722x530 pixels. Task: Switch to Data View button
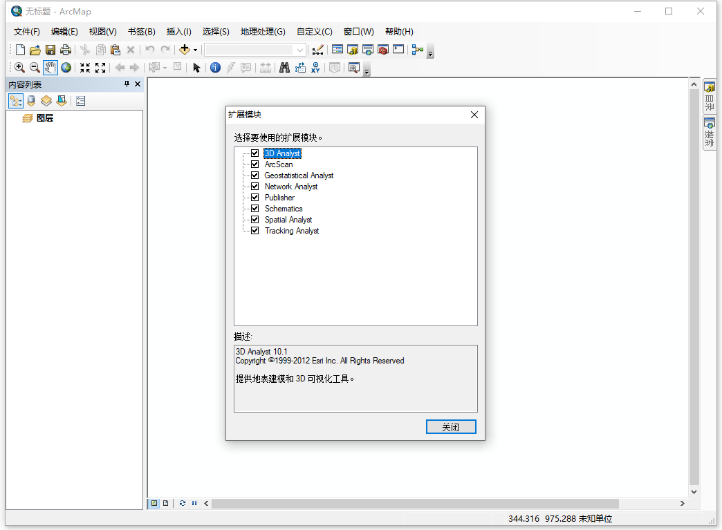[x=154, y=503]
